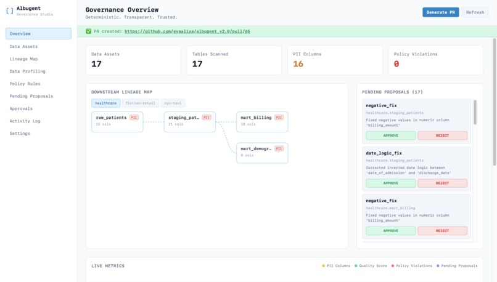
Task: Approve negative_fix for mart_billing
Action: [390, 231]
